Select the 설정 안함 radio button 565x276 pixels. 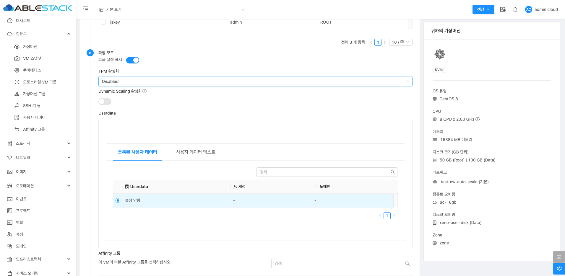pyautogui.click(x=118, y=200)
